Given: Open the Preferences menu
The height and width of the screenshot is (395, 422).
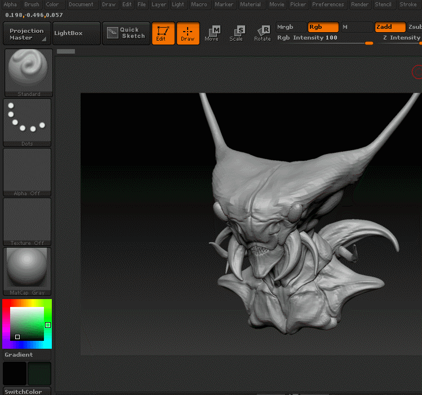Looking at the screenshot, I should pyautogui.click(x=328, y=5).
